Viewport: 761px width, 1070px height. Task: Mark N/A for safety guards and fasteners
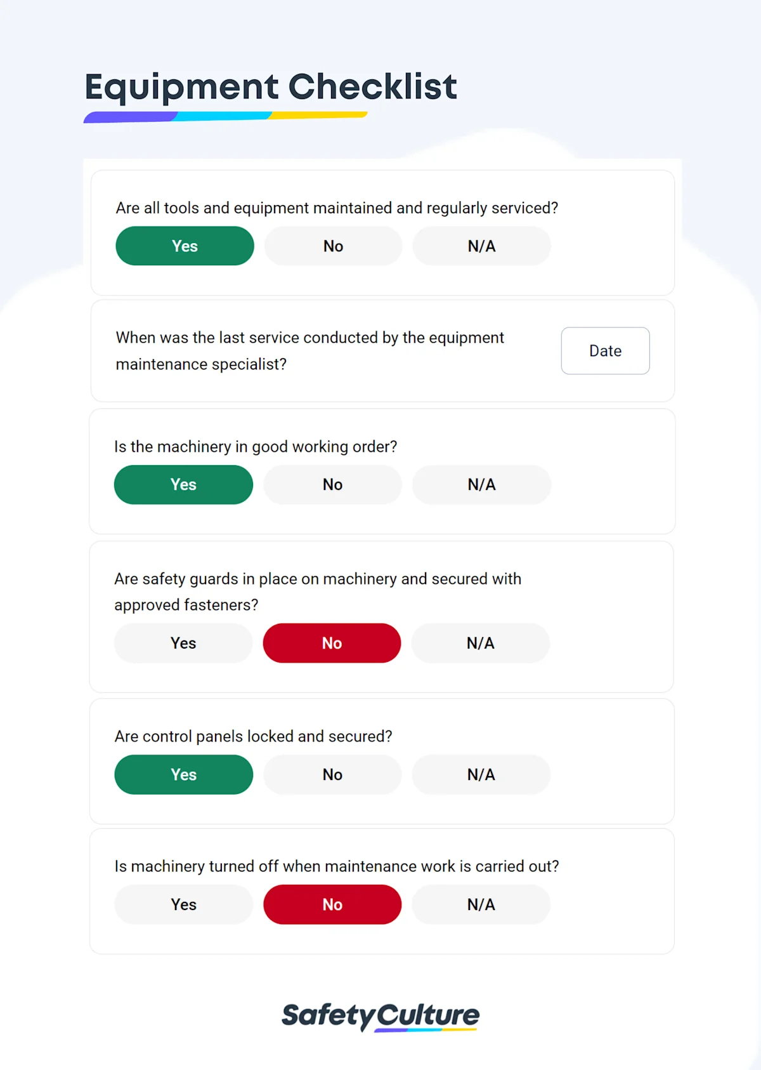pos(480,644)
